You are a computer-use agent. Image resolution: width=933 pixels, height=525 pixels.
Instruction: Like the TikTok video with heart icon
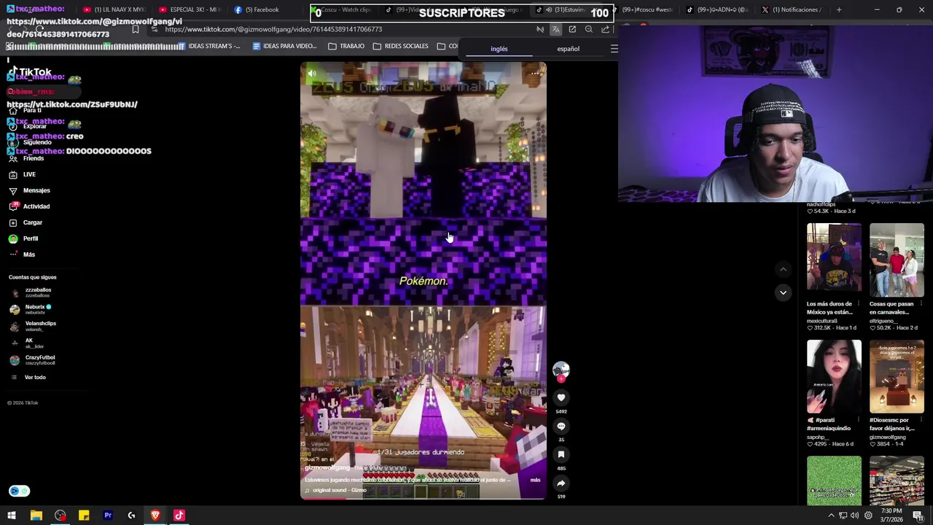click(x=561, y=397)
